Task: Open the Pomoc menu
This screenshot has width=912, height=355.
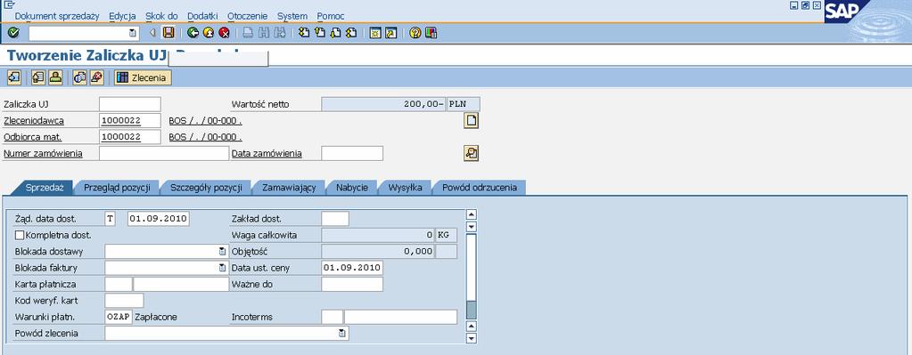Action: [x=331, y=16]
